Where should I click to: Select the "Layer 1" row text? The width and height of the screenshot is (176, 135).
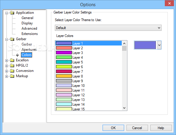tap(78, 43)
